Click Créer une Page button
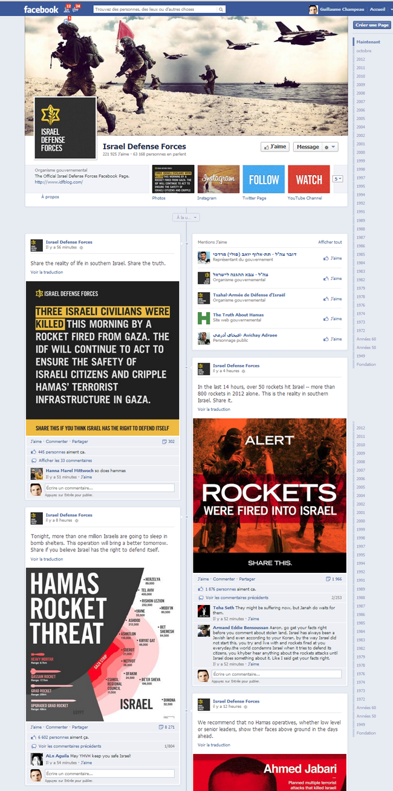 372,25
